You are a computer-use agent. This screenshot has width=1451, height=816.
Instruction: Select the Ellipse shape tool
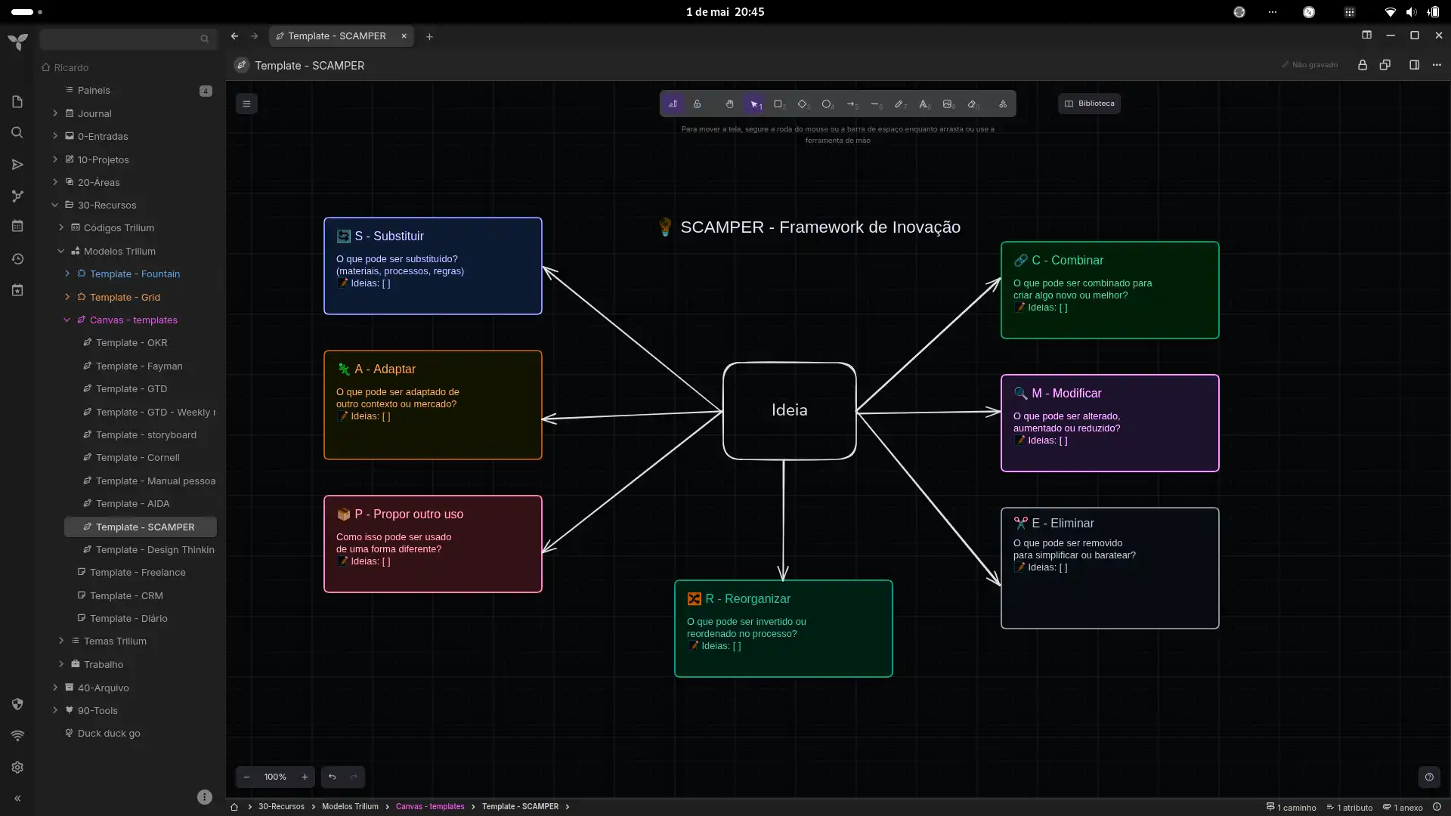tap(828, 104)
